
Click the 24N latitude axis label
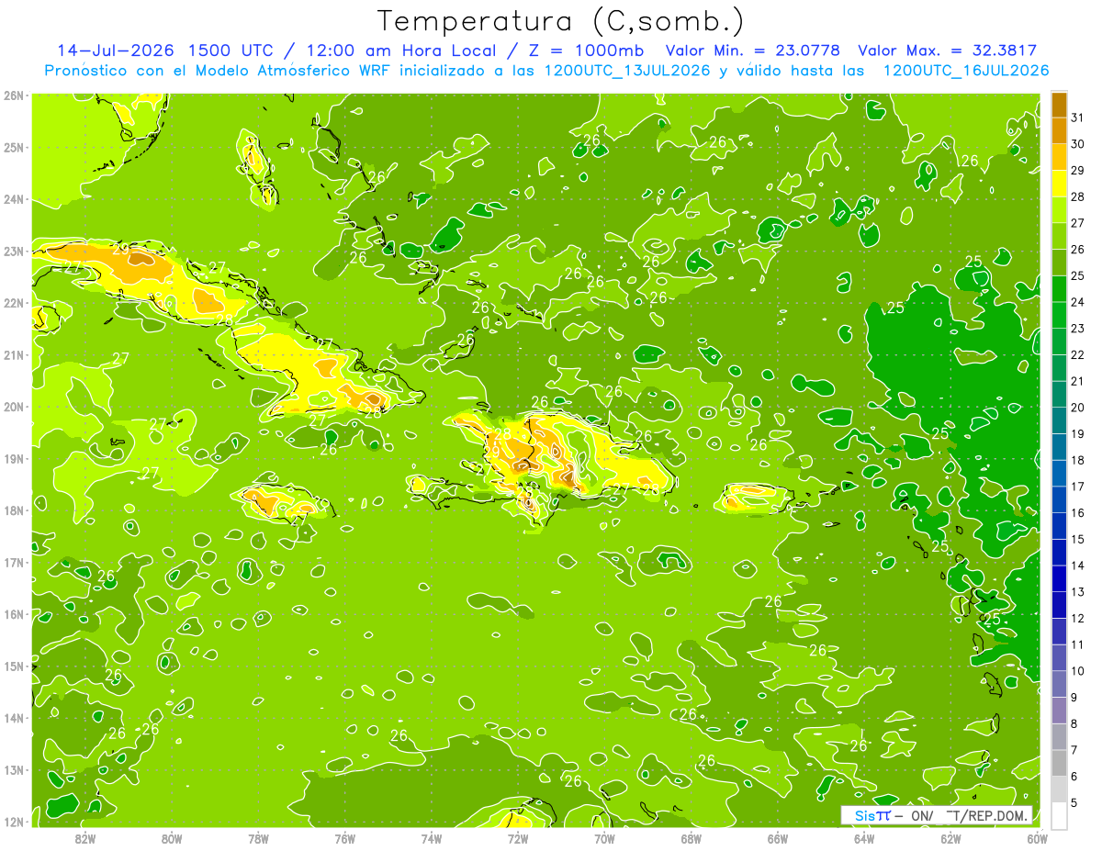(x=14, y=199)
